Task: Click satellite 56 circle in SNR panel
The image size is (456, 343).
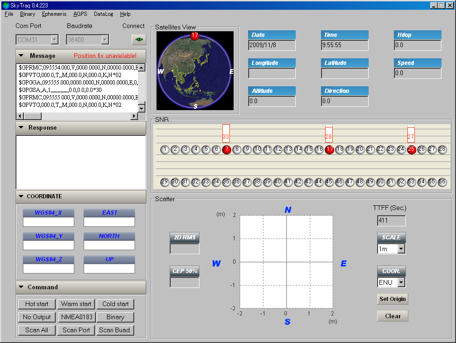Action: [442, 182]
